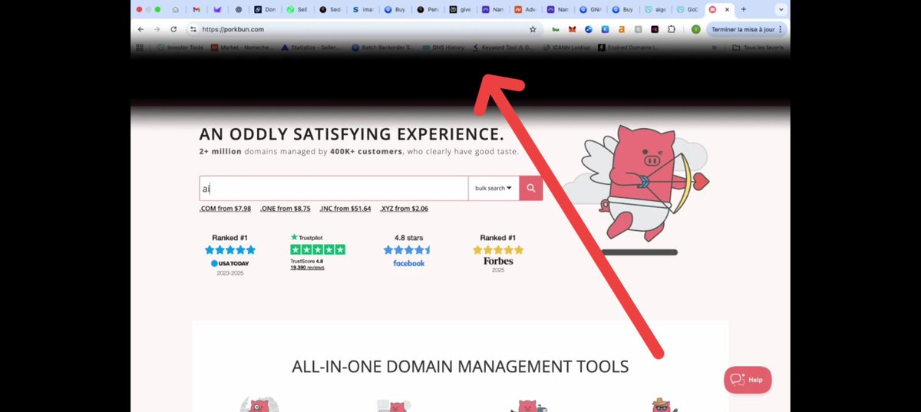
Task: Open the 19,390 reviews Trustpilot link
Action: pos(307,268)
